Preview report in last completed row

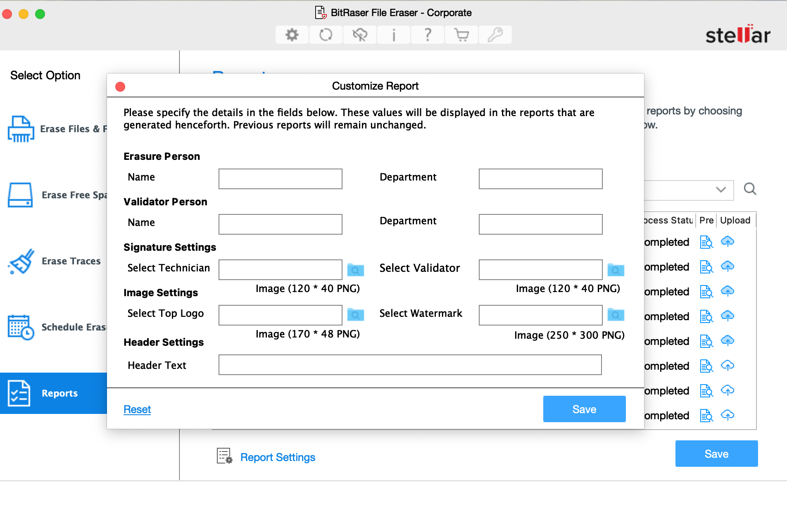706,416
